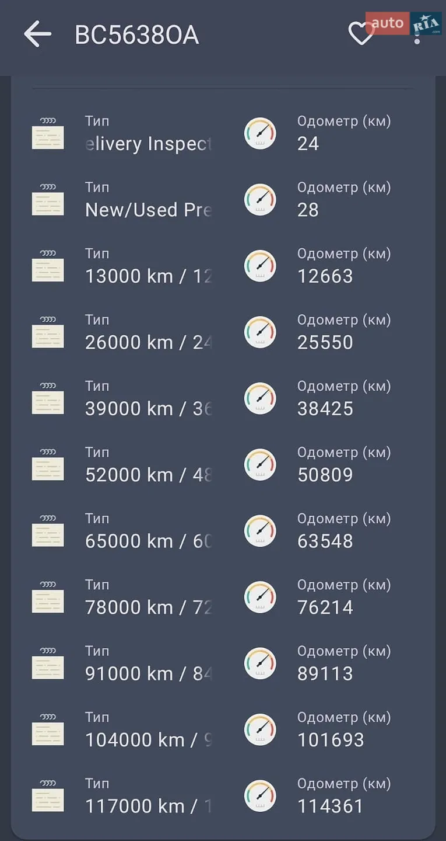
Task: Go back using the arrow icon
Action: coord(37,34)
